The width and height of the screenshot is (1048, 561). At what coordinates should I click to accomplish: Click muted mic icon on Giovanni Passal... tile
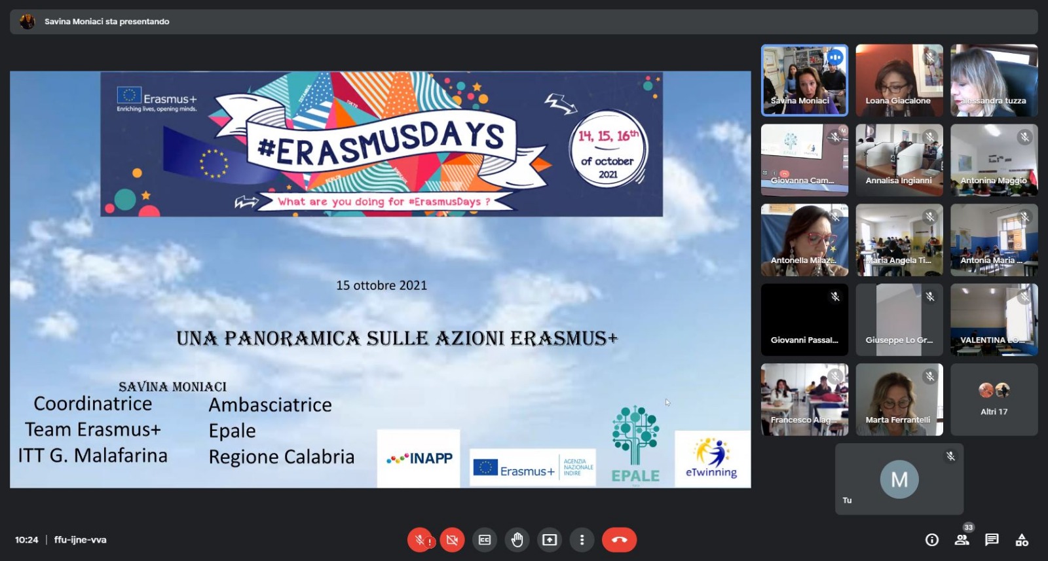(835, 297)
